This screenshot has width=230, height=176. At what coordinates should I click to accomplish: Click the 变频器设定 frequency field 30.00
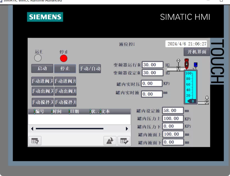153,73
